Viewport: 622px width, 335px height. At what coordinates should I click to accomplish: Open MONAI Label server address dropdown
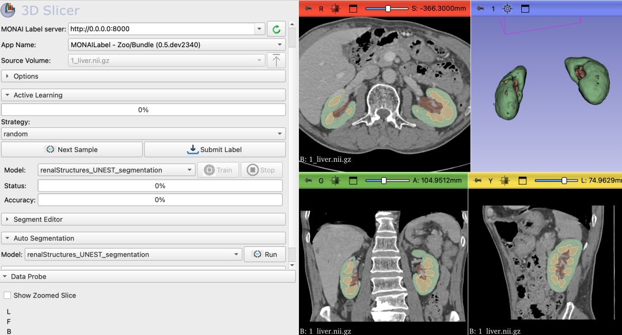click(259, 29)
